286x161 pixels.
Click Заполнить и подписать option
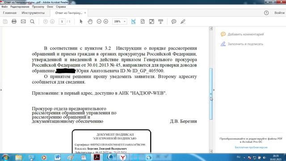pyautogui.click(x=245, y=44)
